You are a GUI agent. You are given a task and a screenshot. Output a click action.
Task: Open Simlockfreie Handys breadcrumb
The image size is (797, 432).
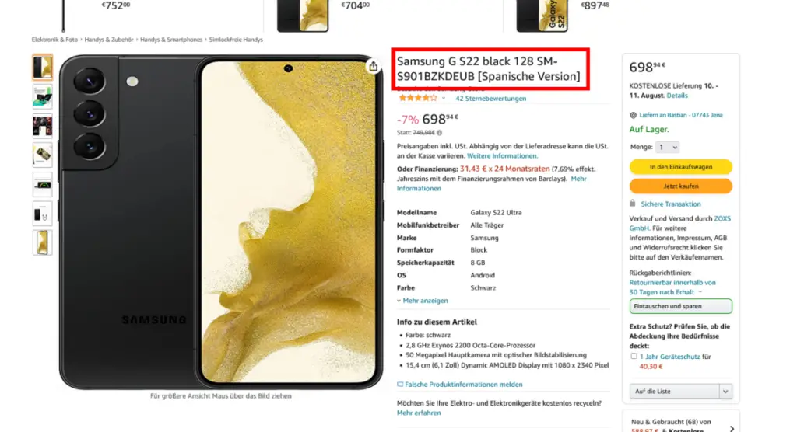236,40
